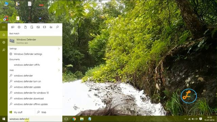Open Windows Defender settings
The image size is (217, 122).
click(x=35, y=54)
